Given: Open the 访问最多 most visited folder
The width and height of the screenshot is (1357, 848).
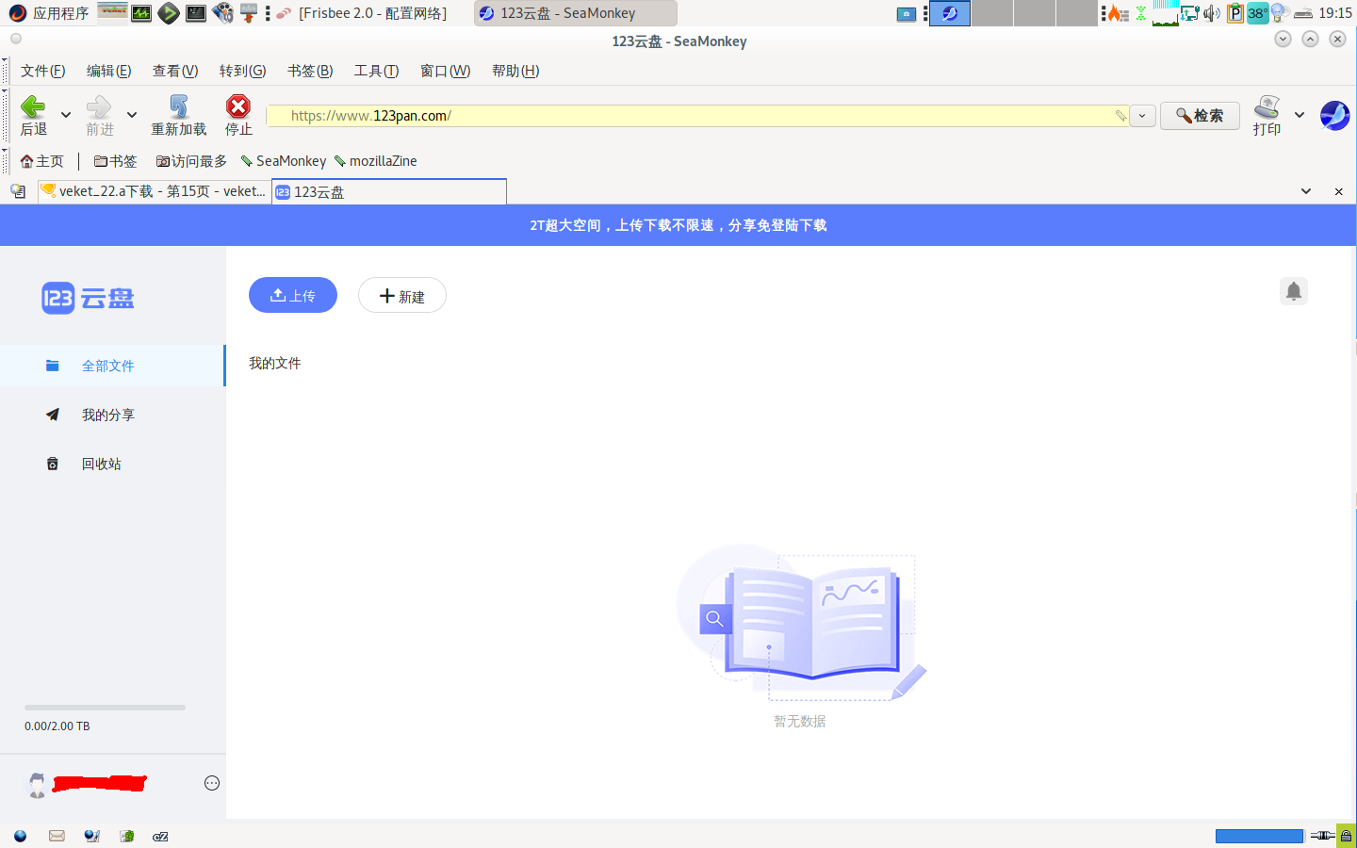Looking at the screenshot, I should [191, 161].
